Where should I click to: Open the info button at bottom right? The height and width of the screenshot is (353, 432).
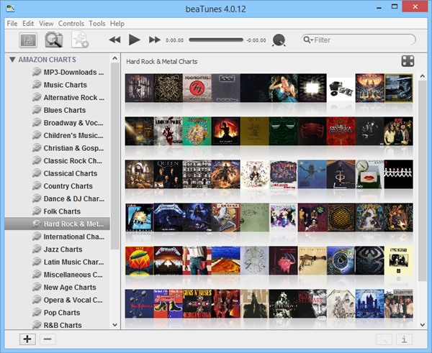click(x=405, y=339)
